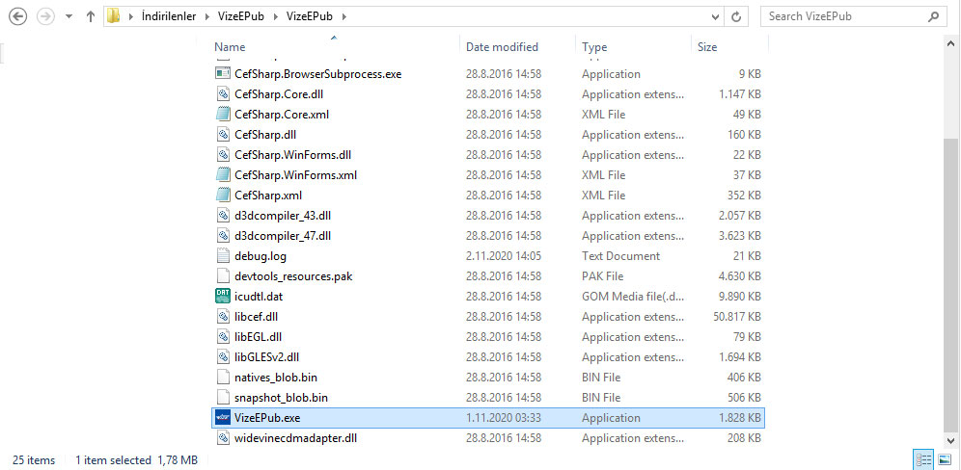Expand chevron after İndirilenler breadcrumb
The image size is (961, 470).
coord(207,16)
